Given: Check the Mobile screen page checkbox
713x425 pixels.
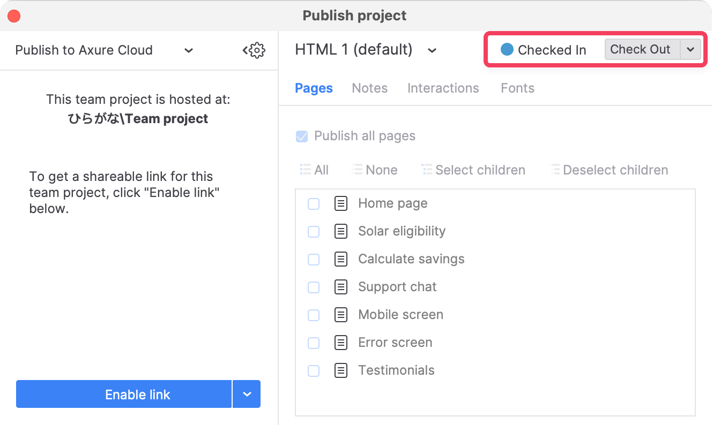Looking at the screenshot, I should click(314, 315).
